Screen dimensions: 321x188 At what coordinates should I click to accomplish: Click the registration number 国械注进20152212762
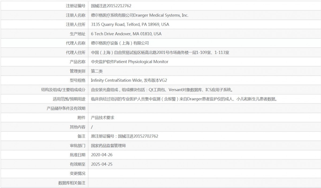point(111,6)
